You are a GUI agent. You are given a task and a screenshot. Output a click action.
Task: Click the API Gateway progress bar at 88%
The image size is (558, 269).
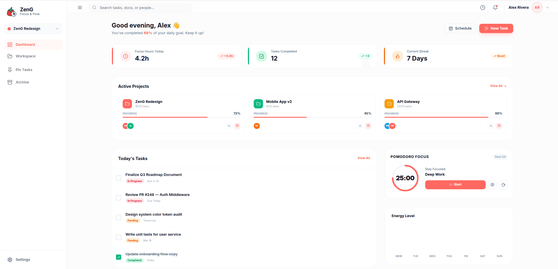pyautogui.click(x=436, y=117)
